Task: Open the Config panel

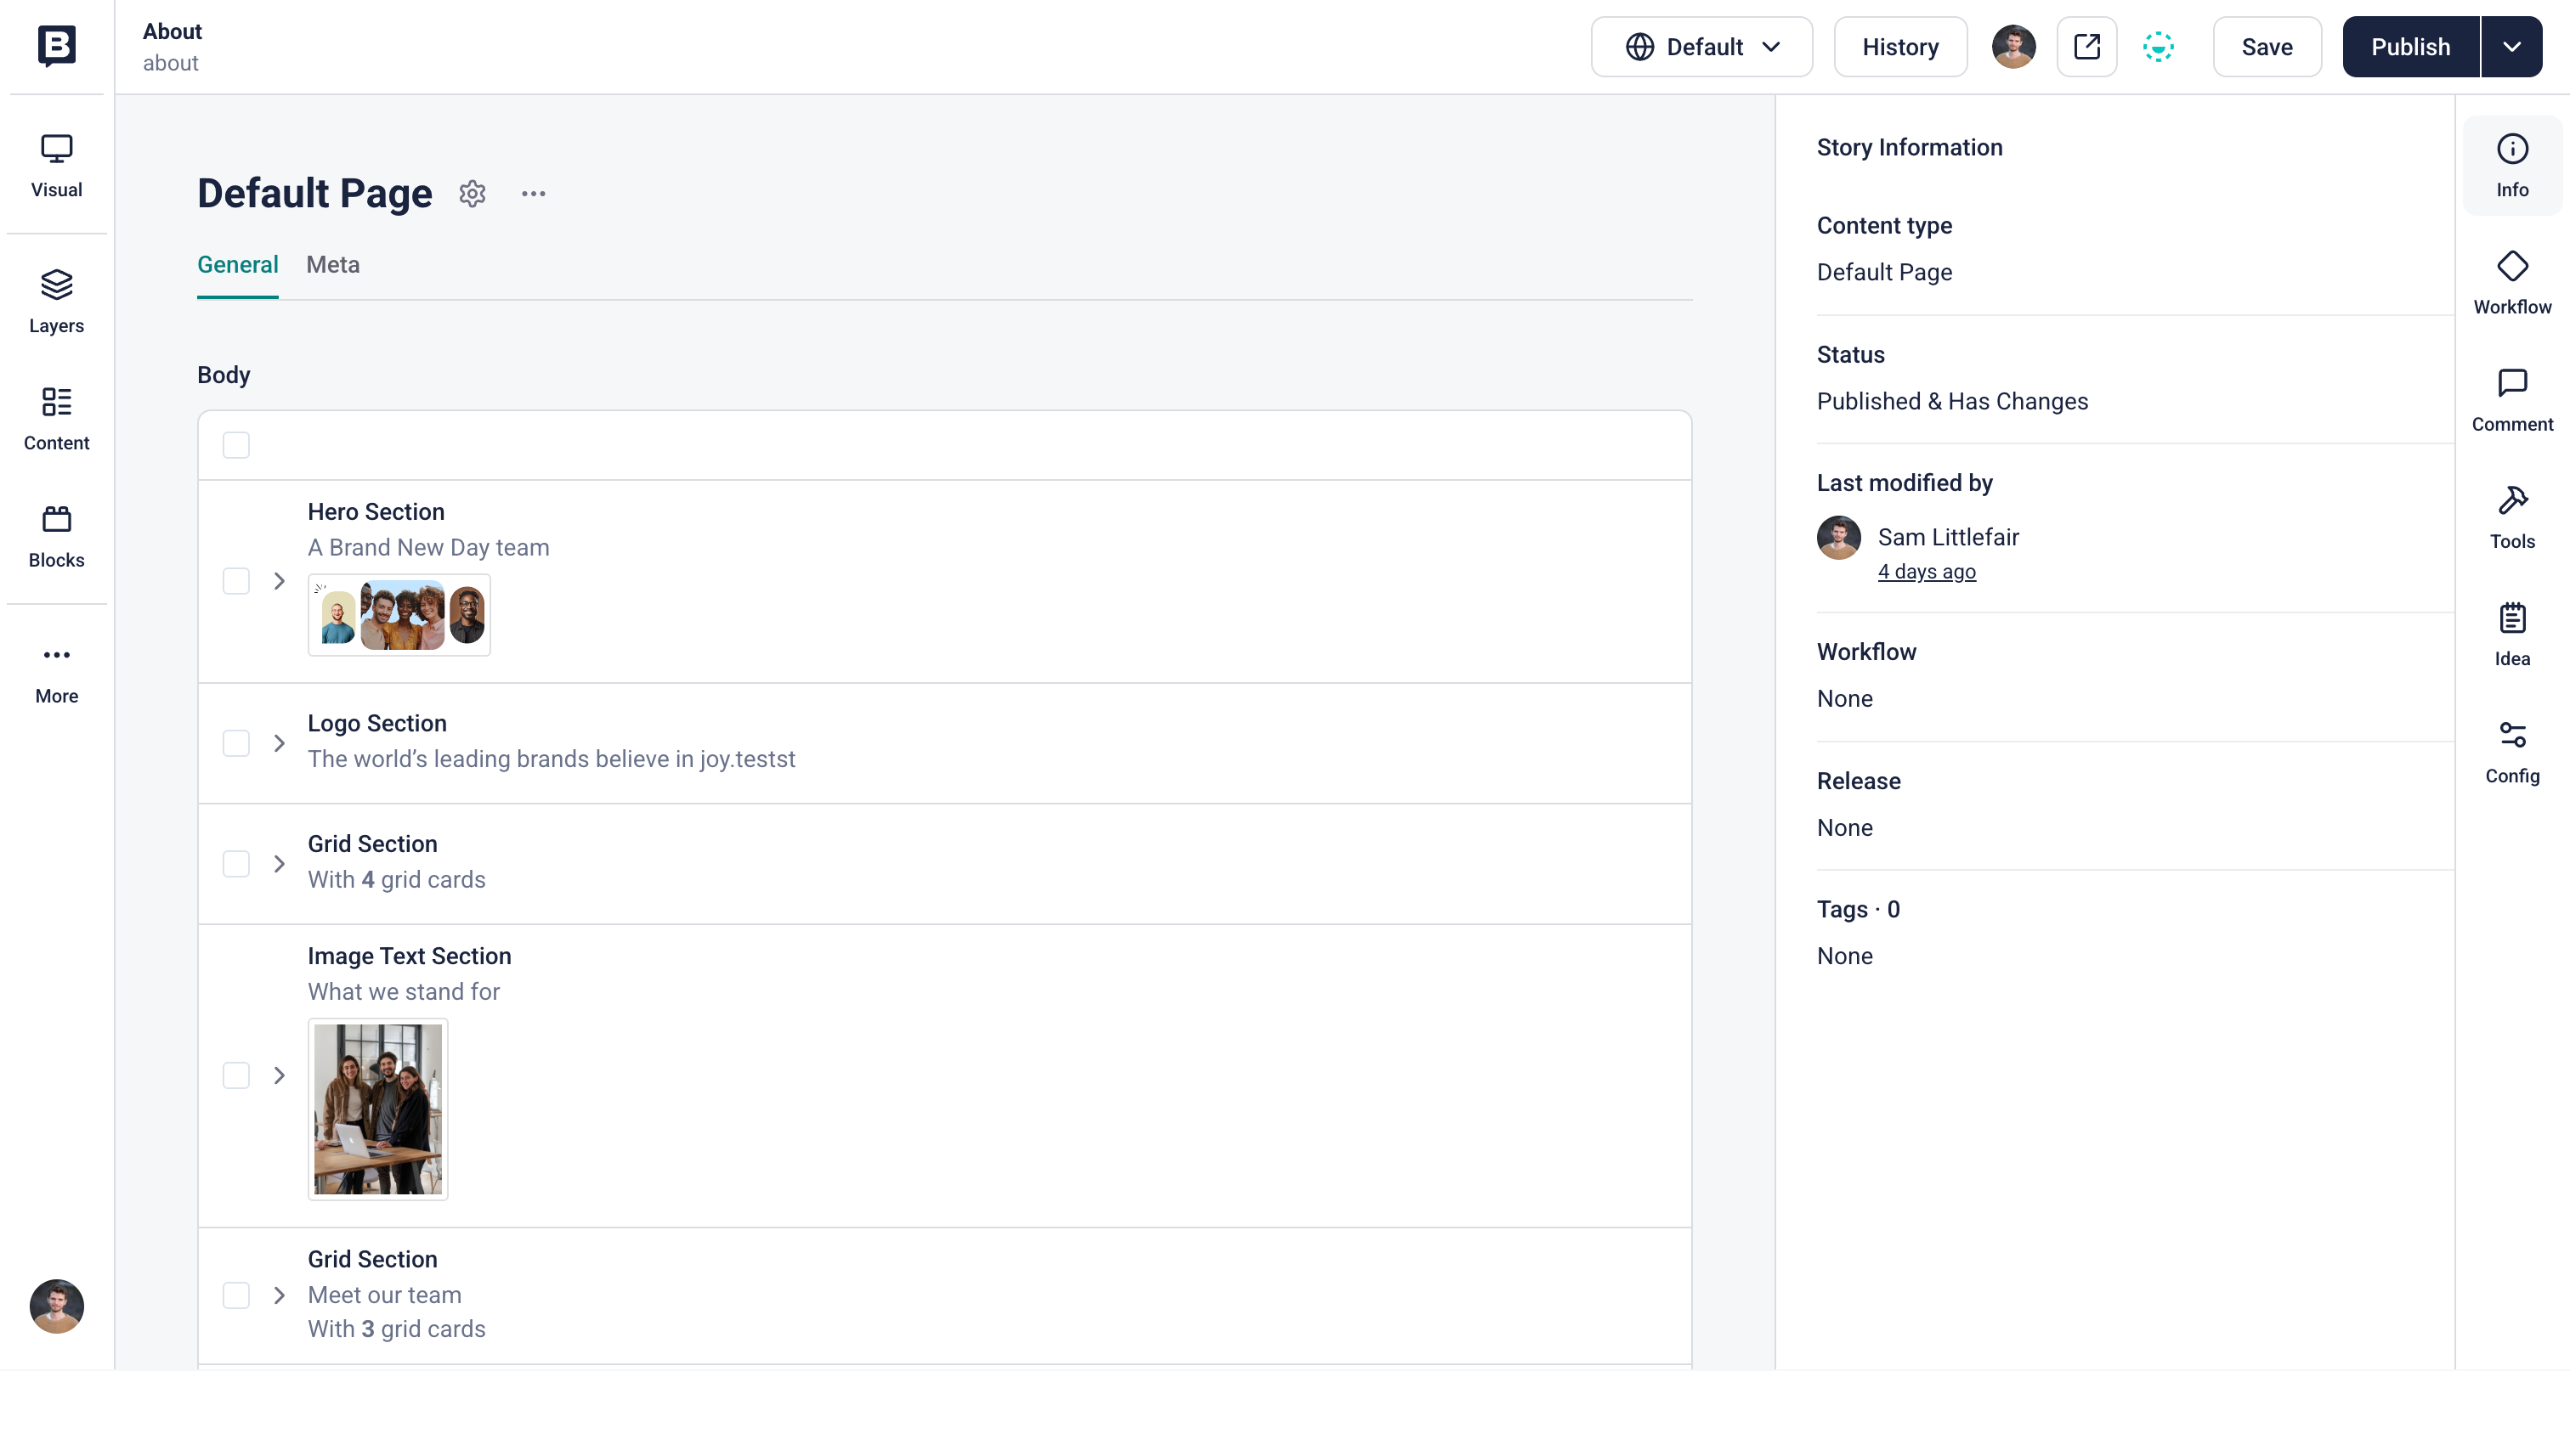Action: click(2511, 752)
